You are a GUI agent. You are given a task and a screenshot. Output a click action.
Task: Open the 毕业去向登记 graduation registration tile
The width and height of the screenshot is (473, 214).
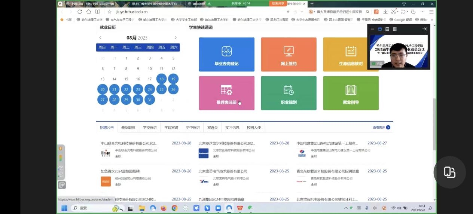point(226,55)
